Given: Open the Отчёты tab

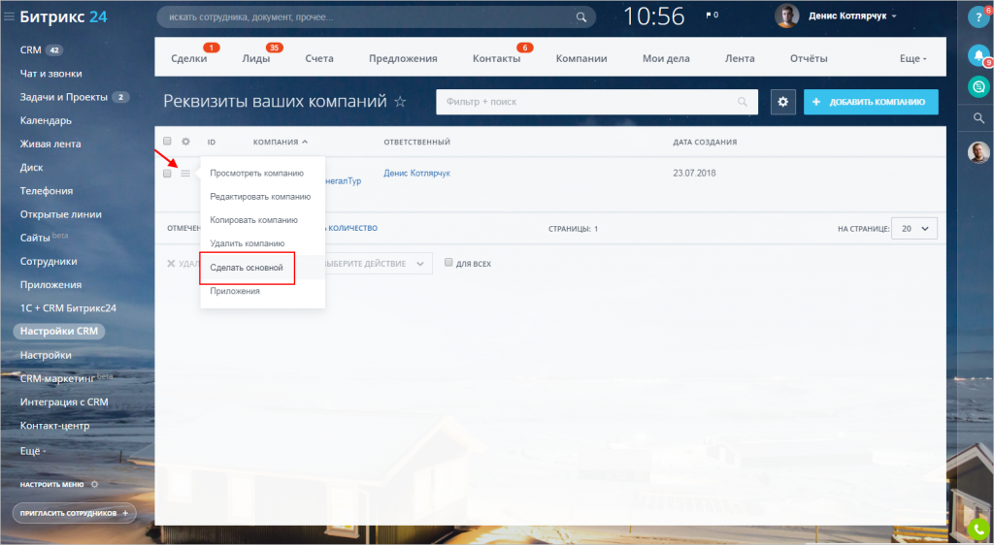Looking at the screenshot, I should (x=809, y=58).
